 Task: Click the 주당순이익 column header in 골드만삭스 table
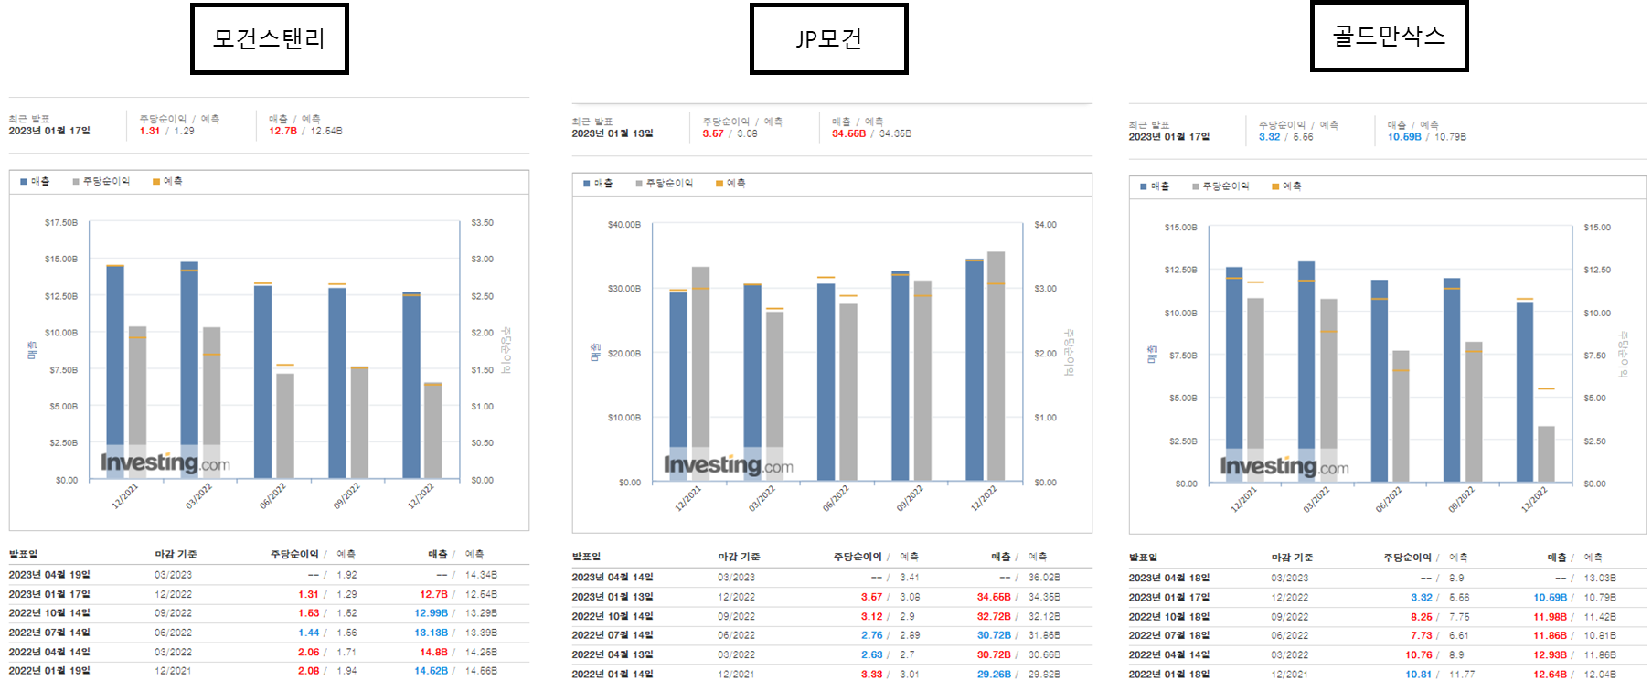click(1407, 557)
